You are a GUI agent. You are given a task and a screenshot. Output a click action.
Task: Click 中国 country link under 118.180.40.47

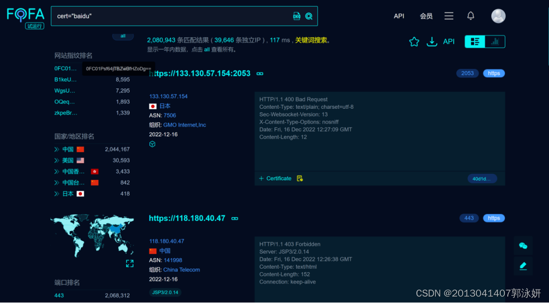click(165, 251)
